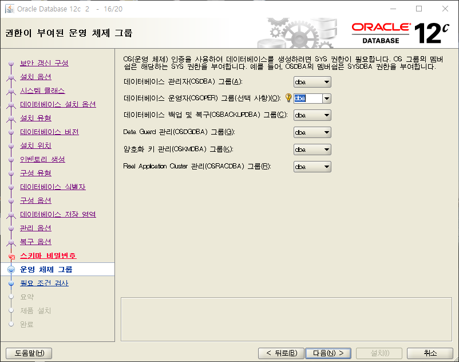Click the 다음(N) next button
Viewport: 459px width, 362px height.
pyautogui.click(x=328, y=353)
